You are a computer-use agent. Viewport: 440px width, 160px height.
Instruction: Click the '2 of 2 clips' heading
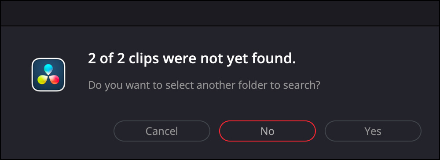[x=192, y=59]
